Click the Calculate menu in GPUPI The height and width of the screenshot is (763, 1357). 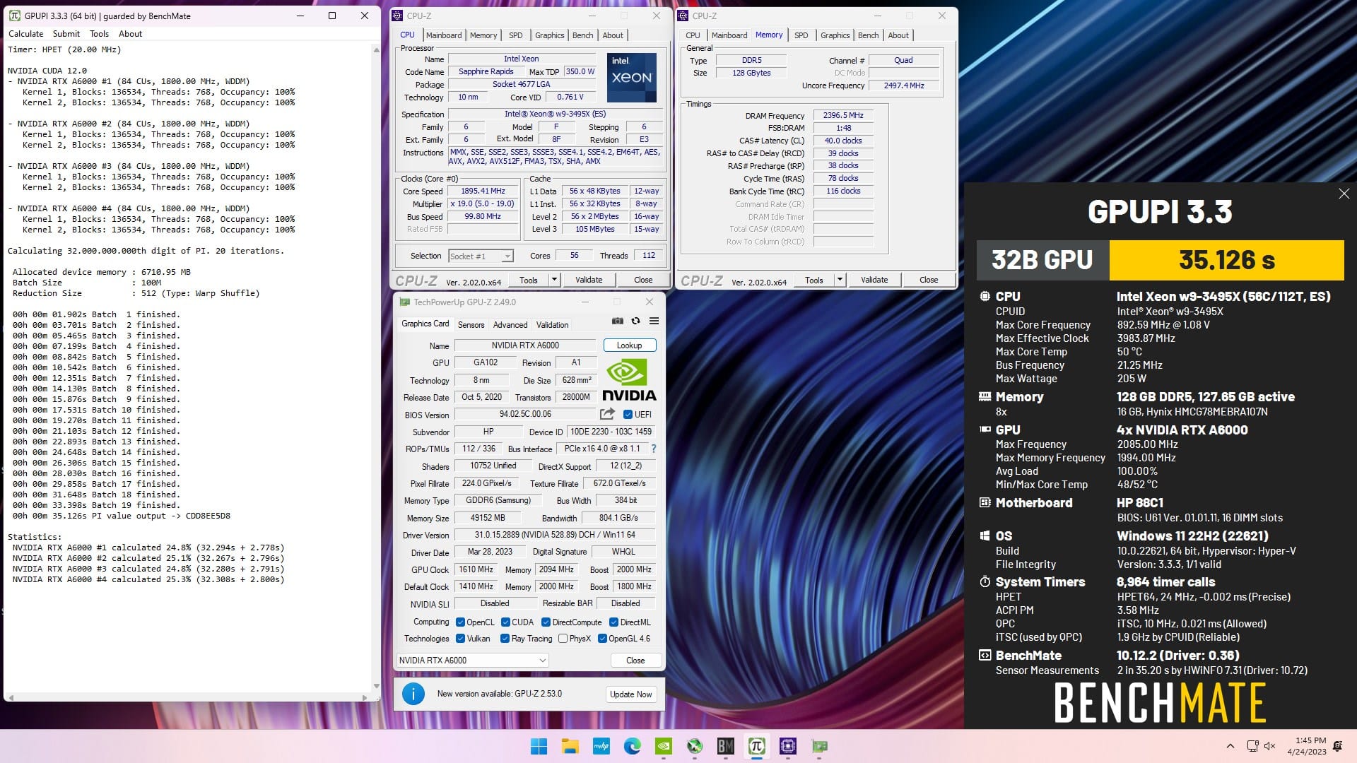coord(26,32)
